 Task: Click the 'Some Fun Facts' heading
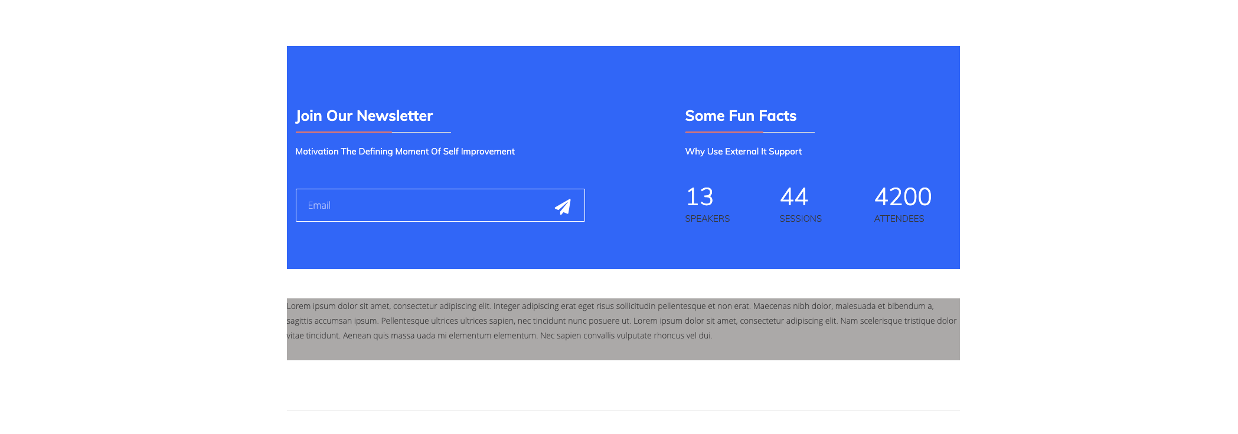click(x=740, y=116)
